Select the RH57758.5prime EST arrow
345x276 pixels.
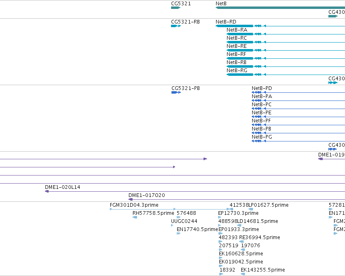pyautogui.click(x=135, y=217)
